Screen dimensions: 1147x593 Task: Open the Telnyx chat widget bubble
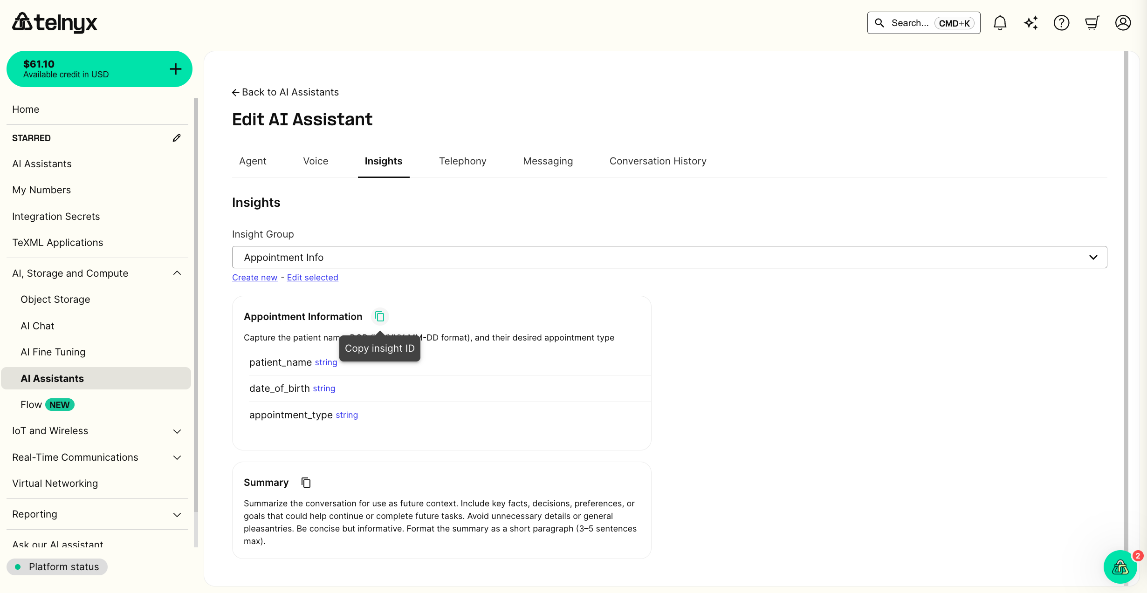pos(1120,567)
